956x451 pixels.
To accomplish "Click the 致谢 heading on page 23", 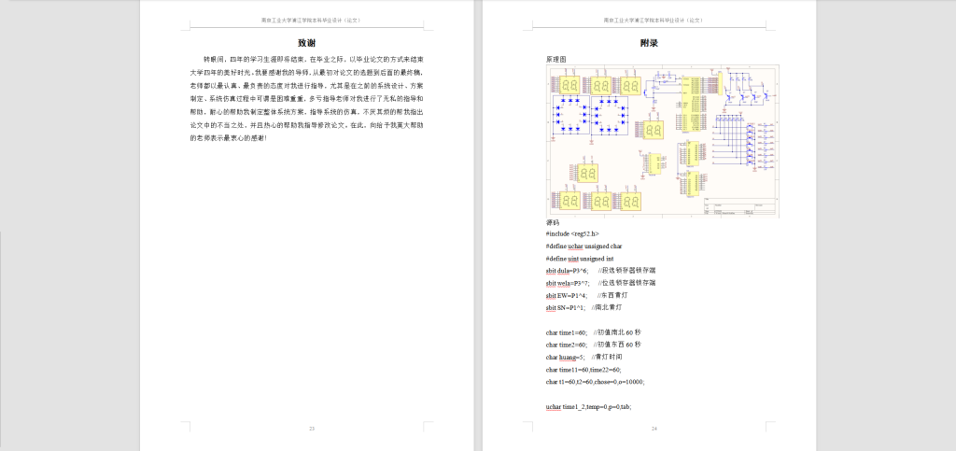I will pyautogui.click(x=306, y=43).
